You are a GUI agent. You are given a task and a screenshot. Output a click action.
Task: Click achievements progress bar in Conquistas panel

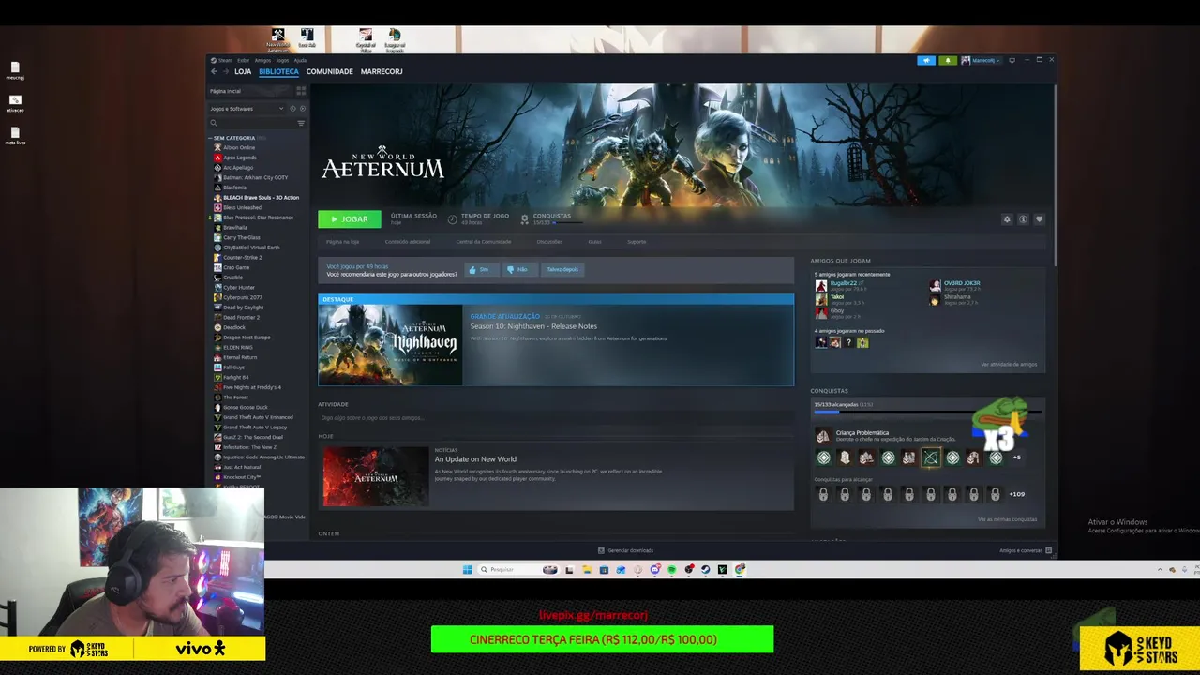(927, 412)
